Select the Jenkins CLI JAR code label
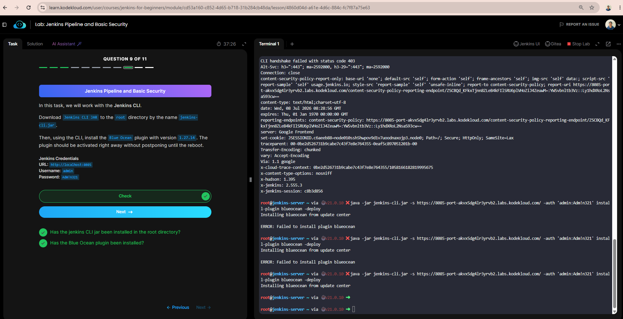This screenshot has width=623, height=319. [81, 117]
